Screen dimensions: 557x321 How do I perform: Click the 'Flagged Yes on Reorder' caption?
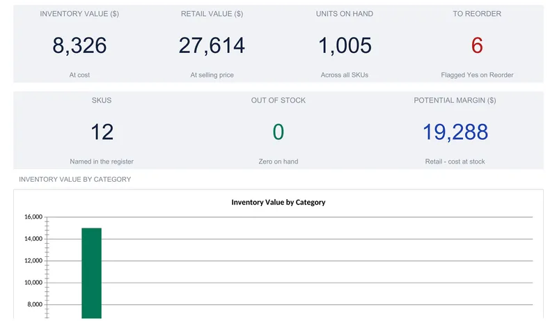(477, 75)
